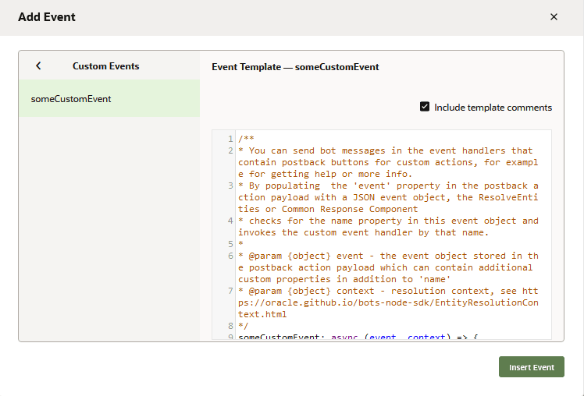This screenshot has width=584, height=396.
Task: Click line number 6 in the code gutter
Action: [x=230, y=256]
